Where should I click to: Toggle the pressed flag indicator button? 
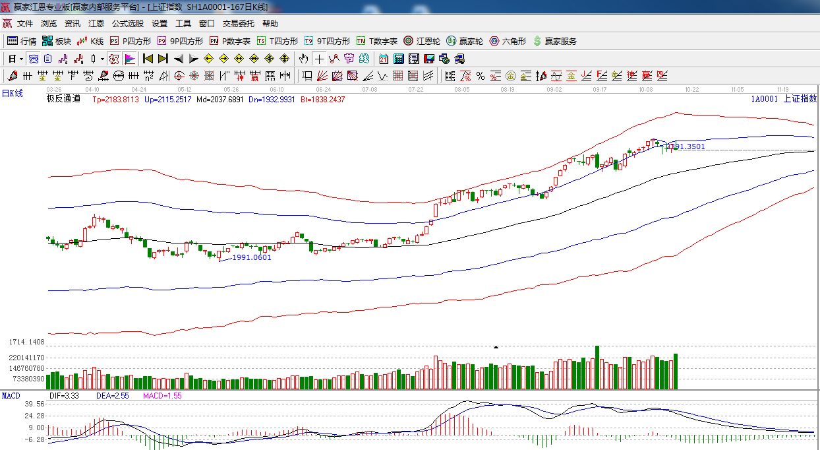(129, 59)
